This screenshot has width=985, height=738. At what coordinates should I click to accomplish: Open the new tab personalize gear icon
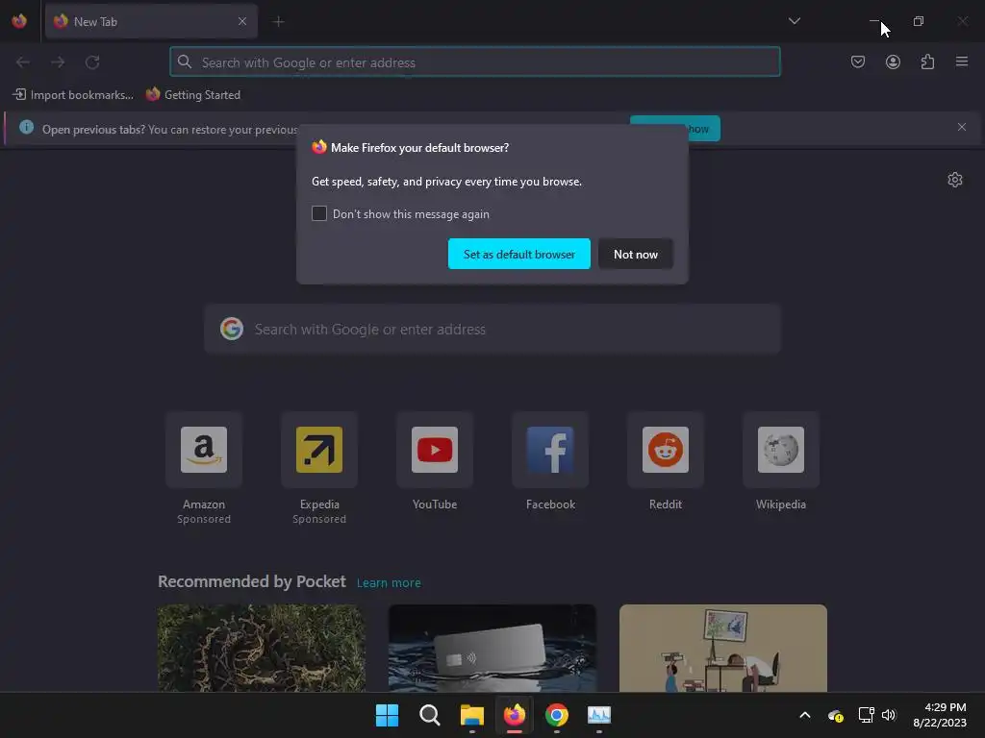[x=955, y=180]
